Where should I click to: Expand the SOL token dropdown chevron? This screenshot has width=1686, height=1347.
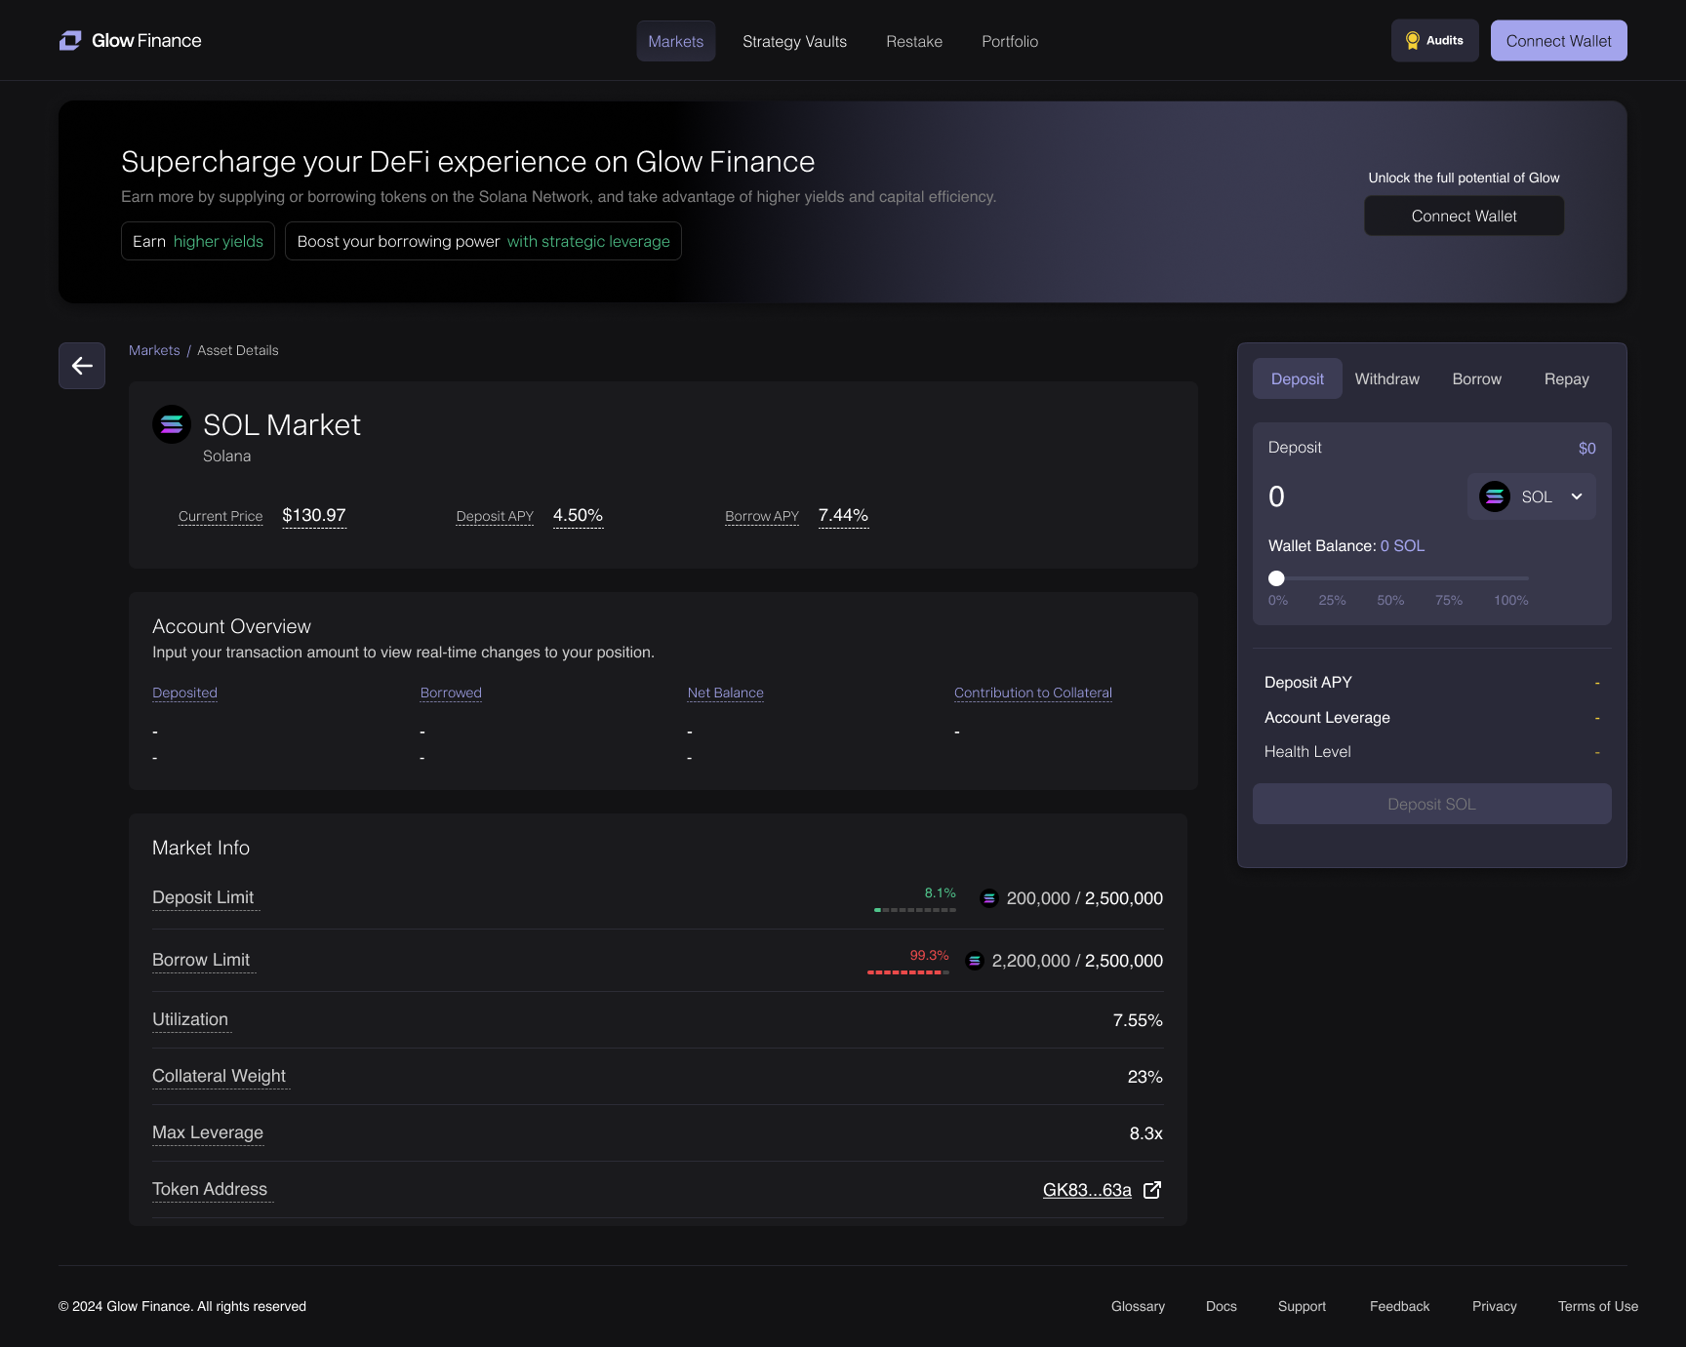tap(1577, 496)
